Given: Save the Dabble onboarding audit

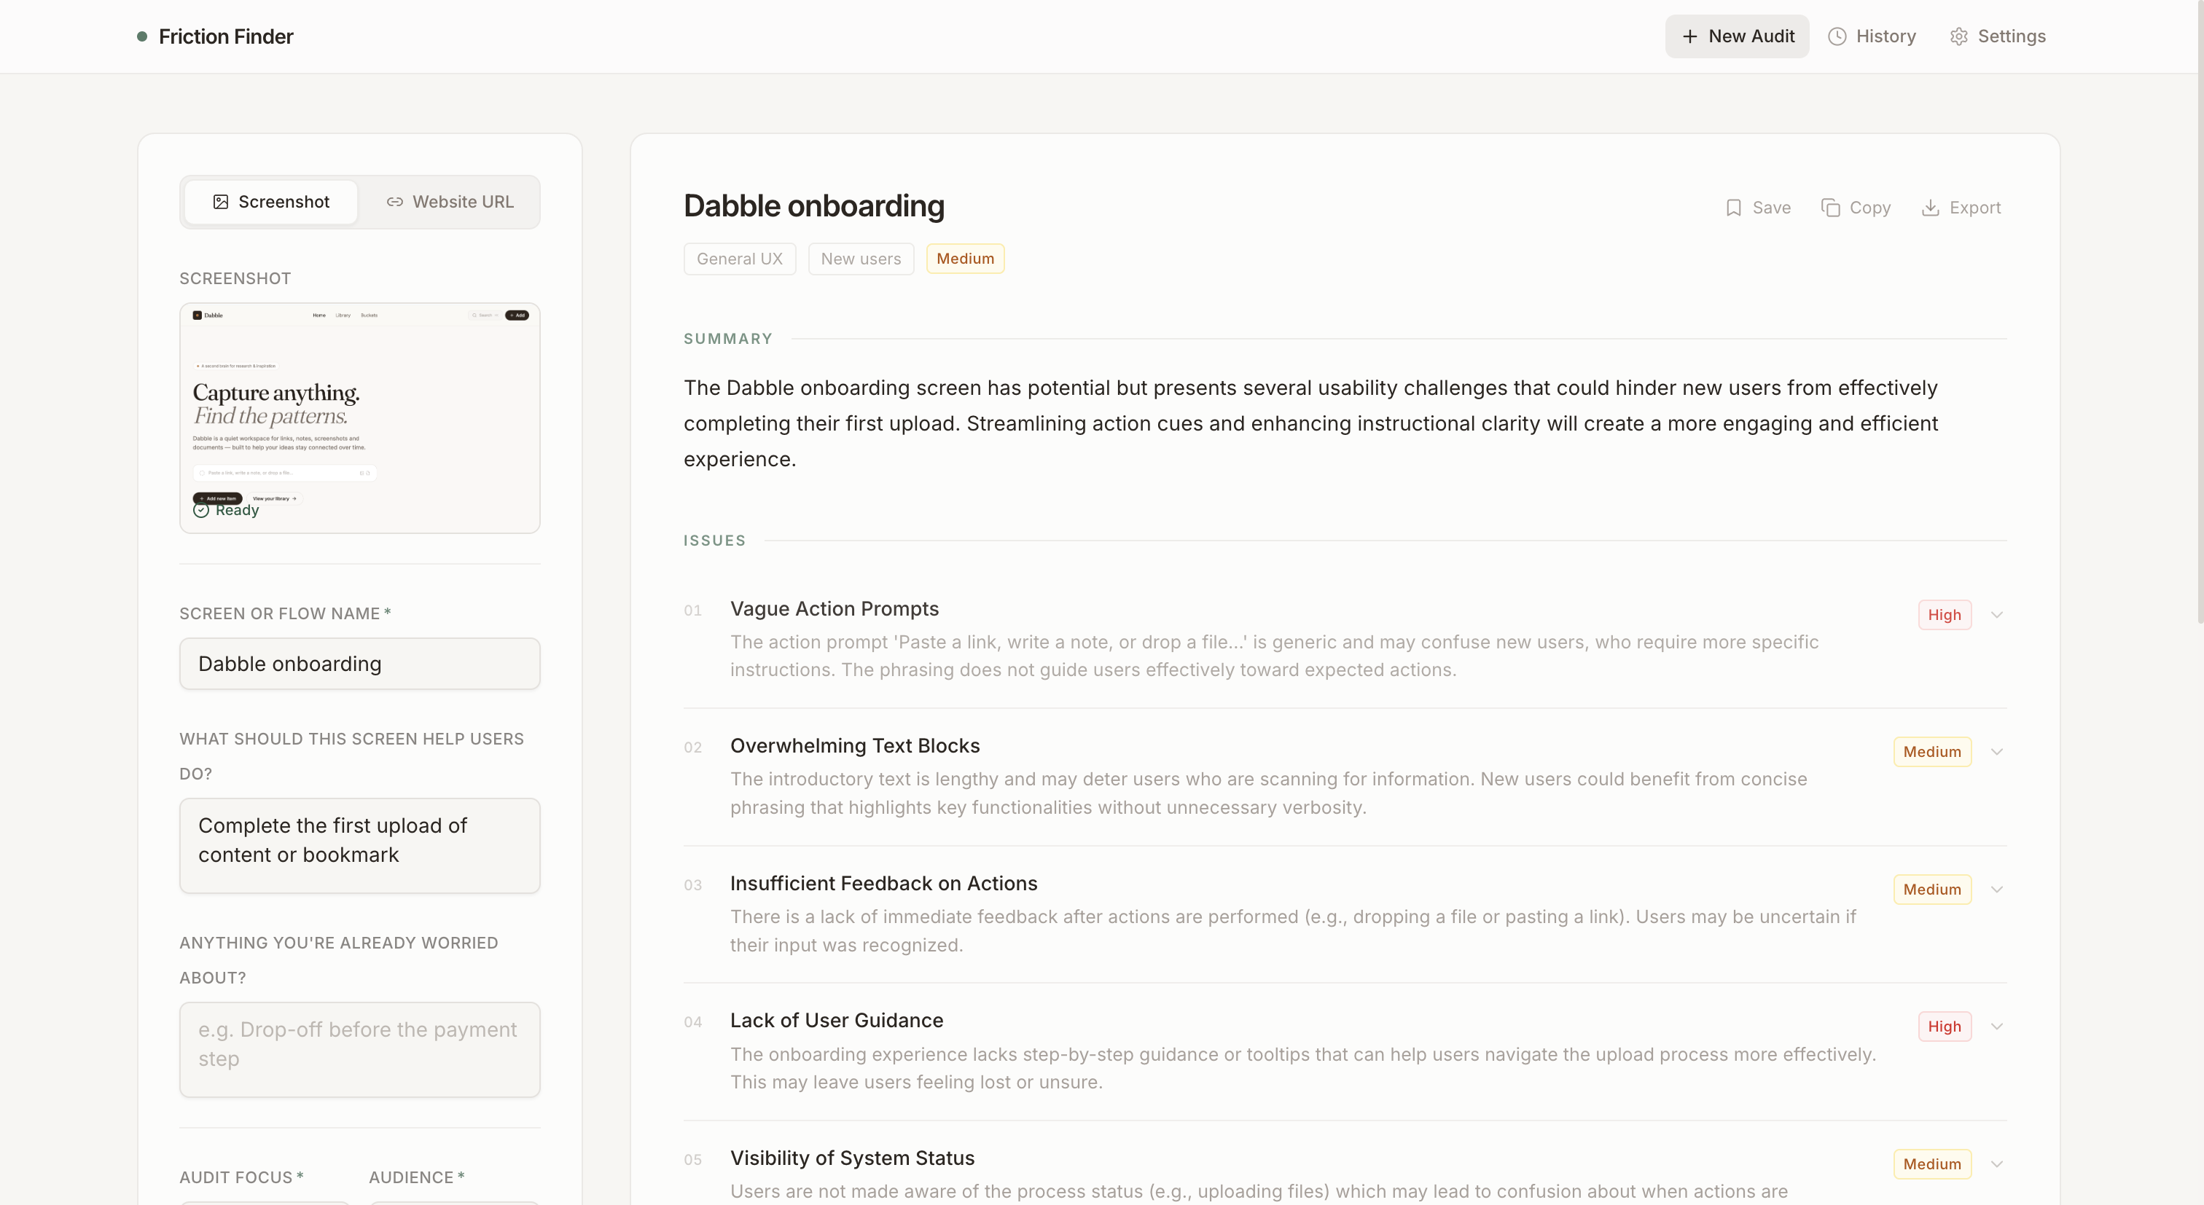Looking at the screenshot, I should [x=1758, y=208].
